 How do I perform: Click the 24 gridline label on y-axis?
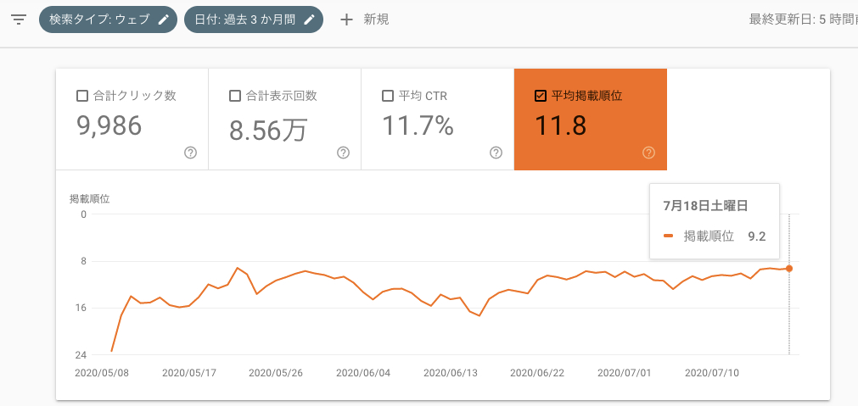81,354
